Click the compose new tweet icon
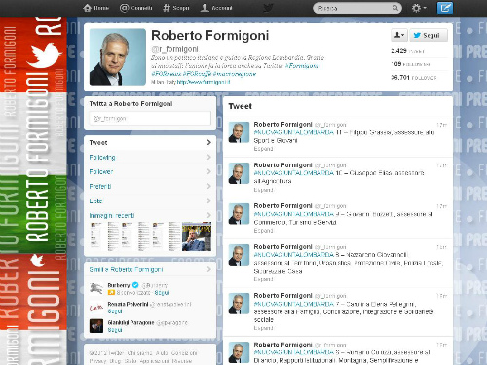The width and height of the screenshot is (487, 365). (445, 8)
